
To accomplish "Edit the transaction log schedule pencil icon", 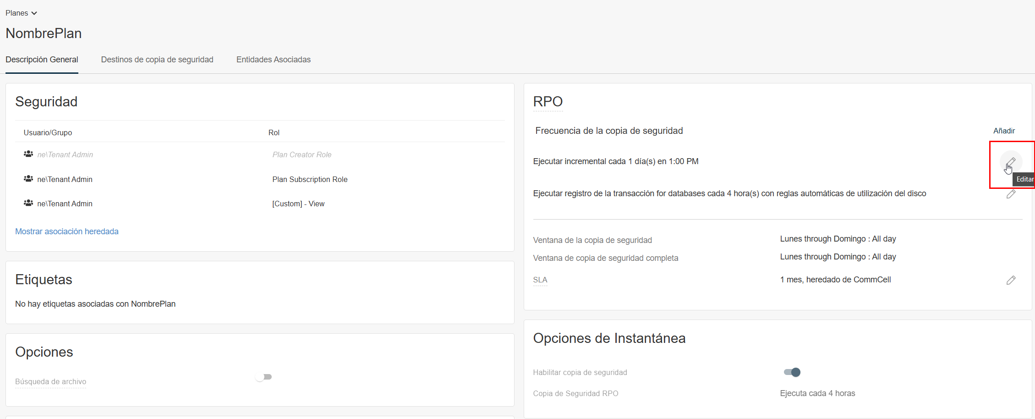I will pyautogui.click(x=1011, y=194).
